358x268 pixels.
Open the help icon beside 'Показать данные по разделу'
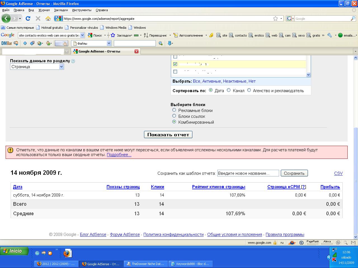[x=73, y=61]
